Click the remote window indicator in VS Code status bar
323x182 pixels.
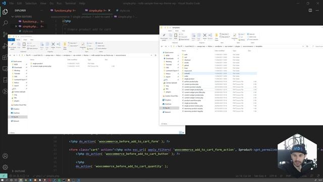(4, 176)
